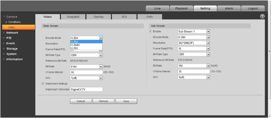The image size is (271, 118).
Task: Click the Logout tab
Action: (x=253, y=8)
